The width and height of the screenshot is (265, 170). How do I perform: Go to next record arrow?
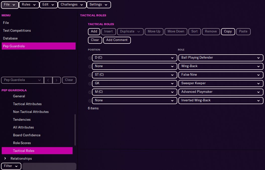tap(57, 80)
